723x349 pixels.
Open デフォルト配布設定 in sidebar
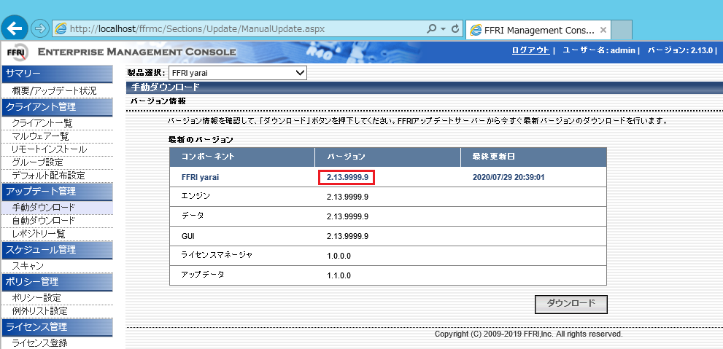(x=48, y=176)
